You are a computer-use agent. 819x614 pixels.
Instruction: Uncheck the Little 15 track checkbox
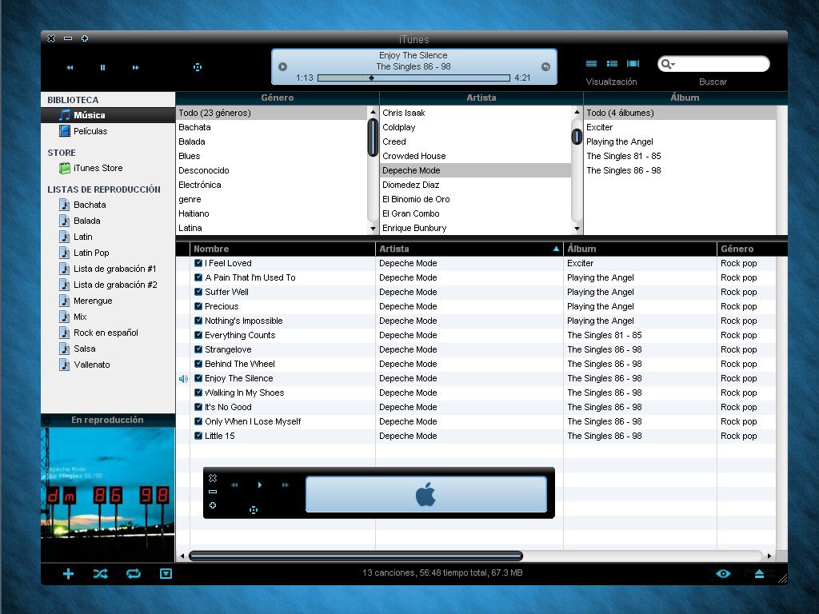pyautogui.click(x=198, y=436)
